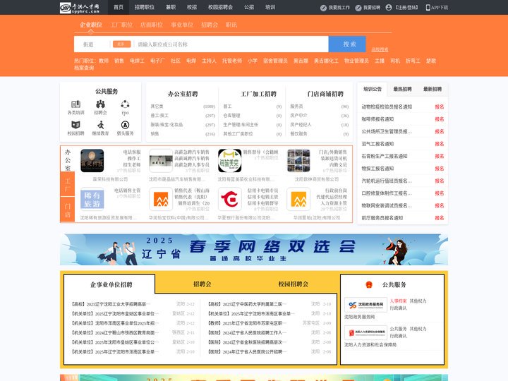Click the red 人事档案 link
The width and height of the screenshot is (508, 381).
398,301
